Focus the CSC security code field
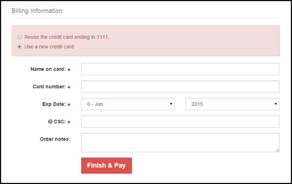The image size is (292, 184). click(x=180, y=121)
